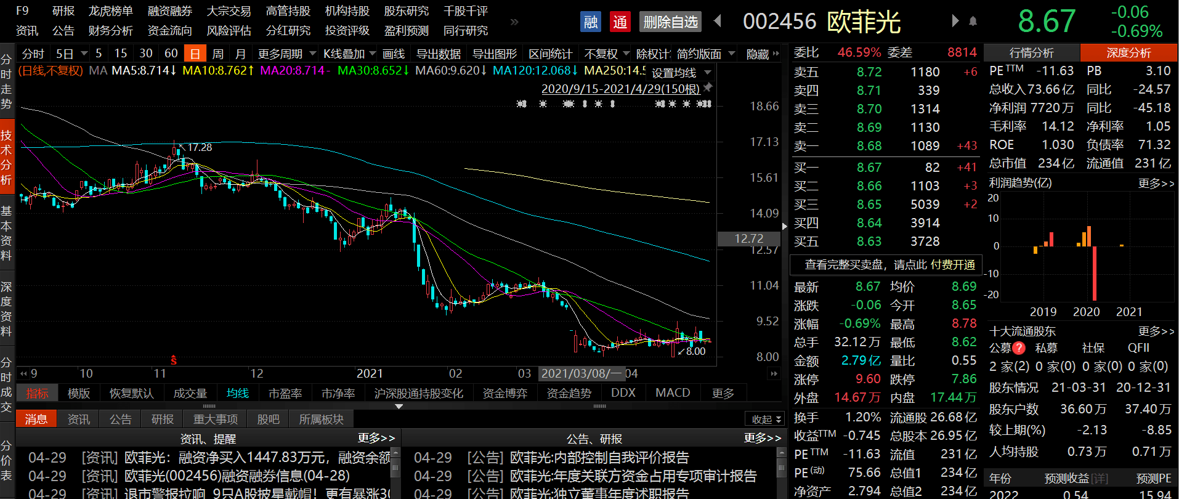Open the 不复权 adjustment dropdown

coord(626,54)
